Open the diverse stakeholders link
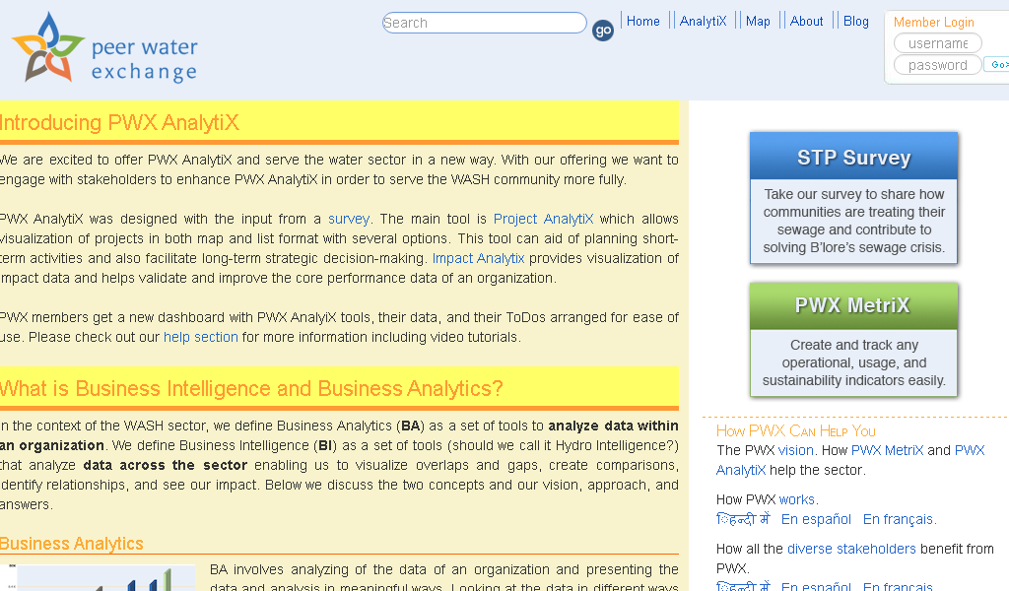 (851, 549)
